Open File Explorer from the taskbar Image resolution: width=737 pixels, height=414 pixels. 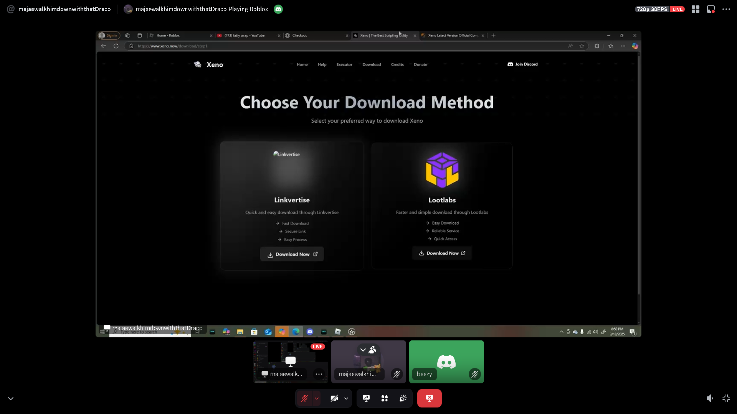(240, 332)
